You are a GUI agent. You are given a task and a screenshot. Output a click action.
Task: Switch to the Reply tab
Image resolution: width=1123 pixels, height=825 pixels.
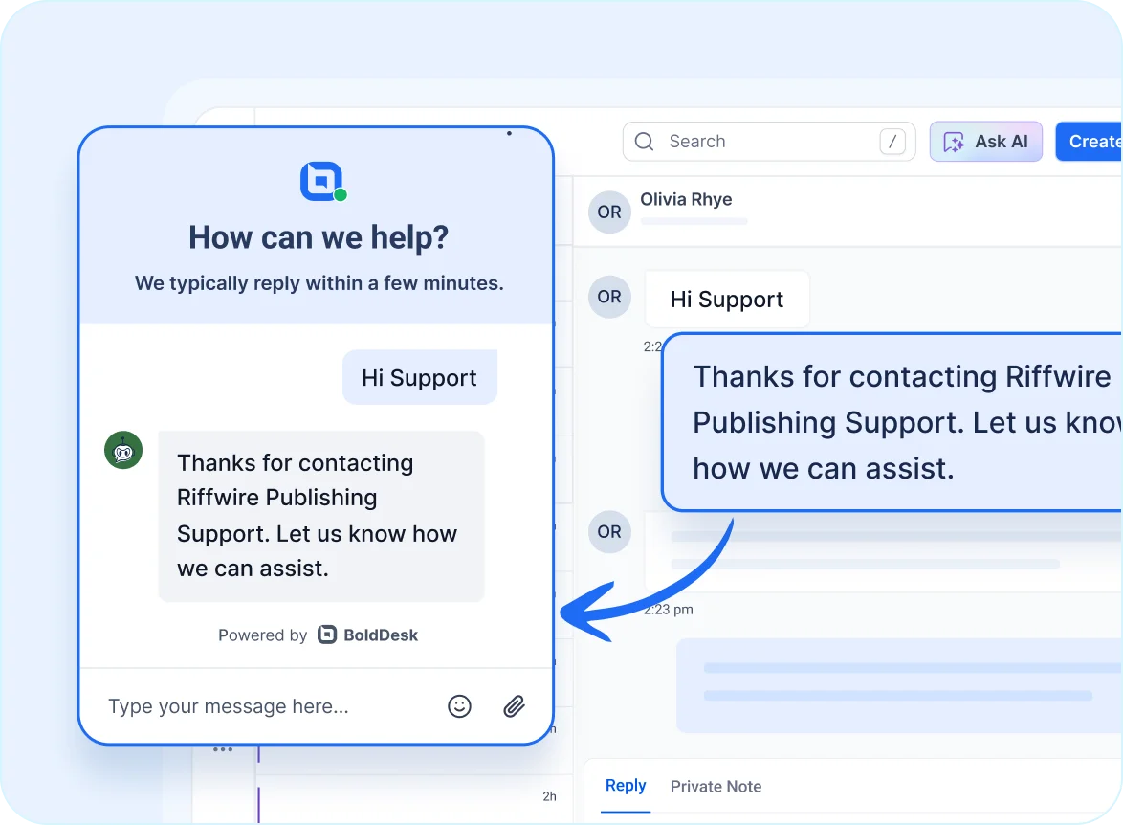pyautogui.click(x=626, y=786)
